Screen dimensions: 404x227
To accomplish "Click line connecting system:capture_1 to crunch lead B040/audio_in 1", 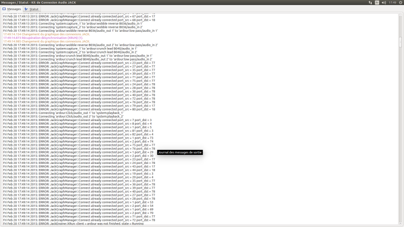I will 70,48.
